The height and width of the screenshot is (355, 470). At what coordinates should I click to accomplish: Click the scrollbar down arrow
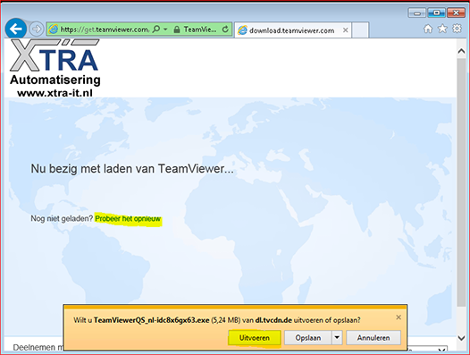tap(462, 338)
